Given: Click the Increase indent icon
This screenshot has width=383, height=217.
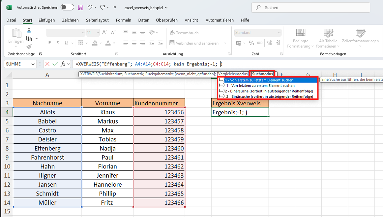Looking at the screenshot, I should coord(160,43).
